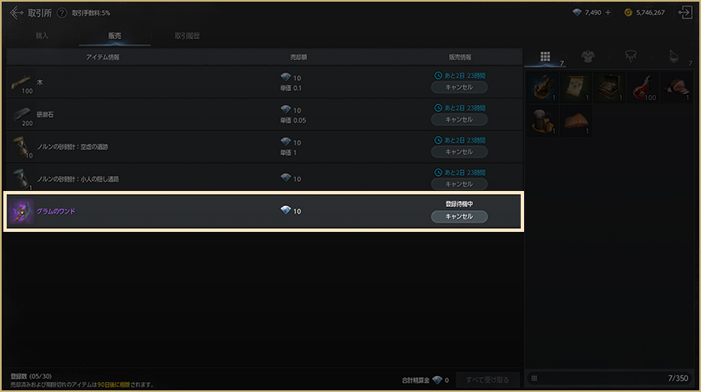Click the exit door icon at top right

685,13
